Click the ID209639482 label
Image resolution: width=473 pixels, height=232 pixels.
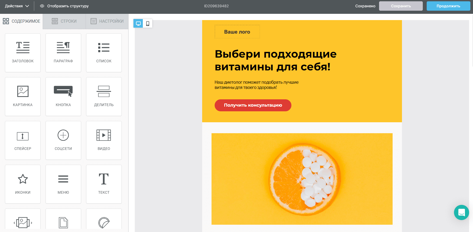(216, 6)
